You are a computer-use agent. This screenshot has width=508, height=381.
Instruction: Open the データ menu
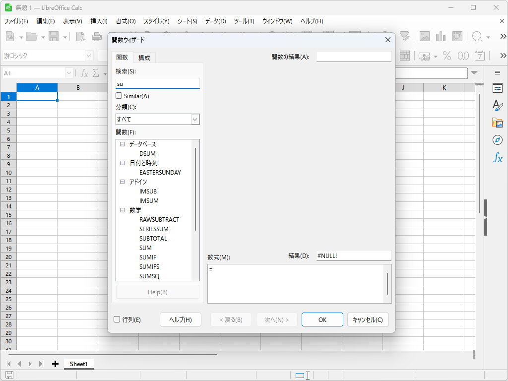coord(215,21)
